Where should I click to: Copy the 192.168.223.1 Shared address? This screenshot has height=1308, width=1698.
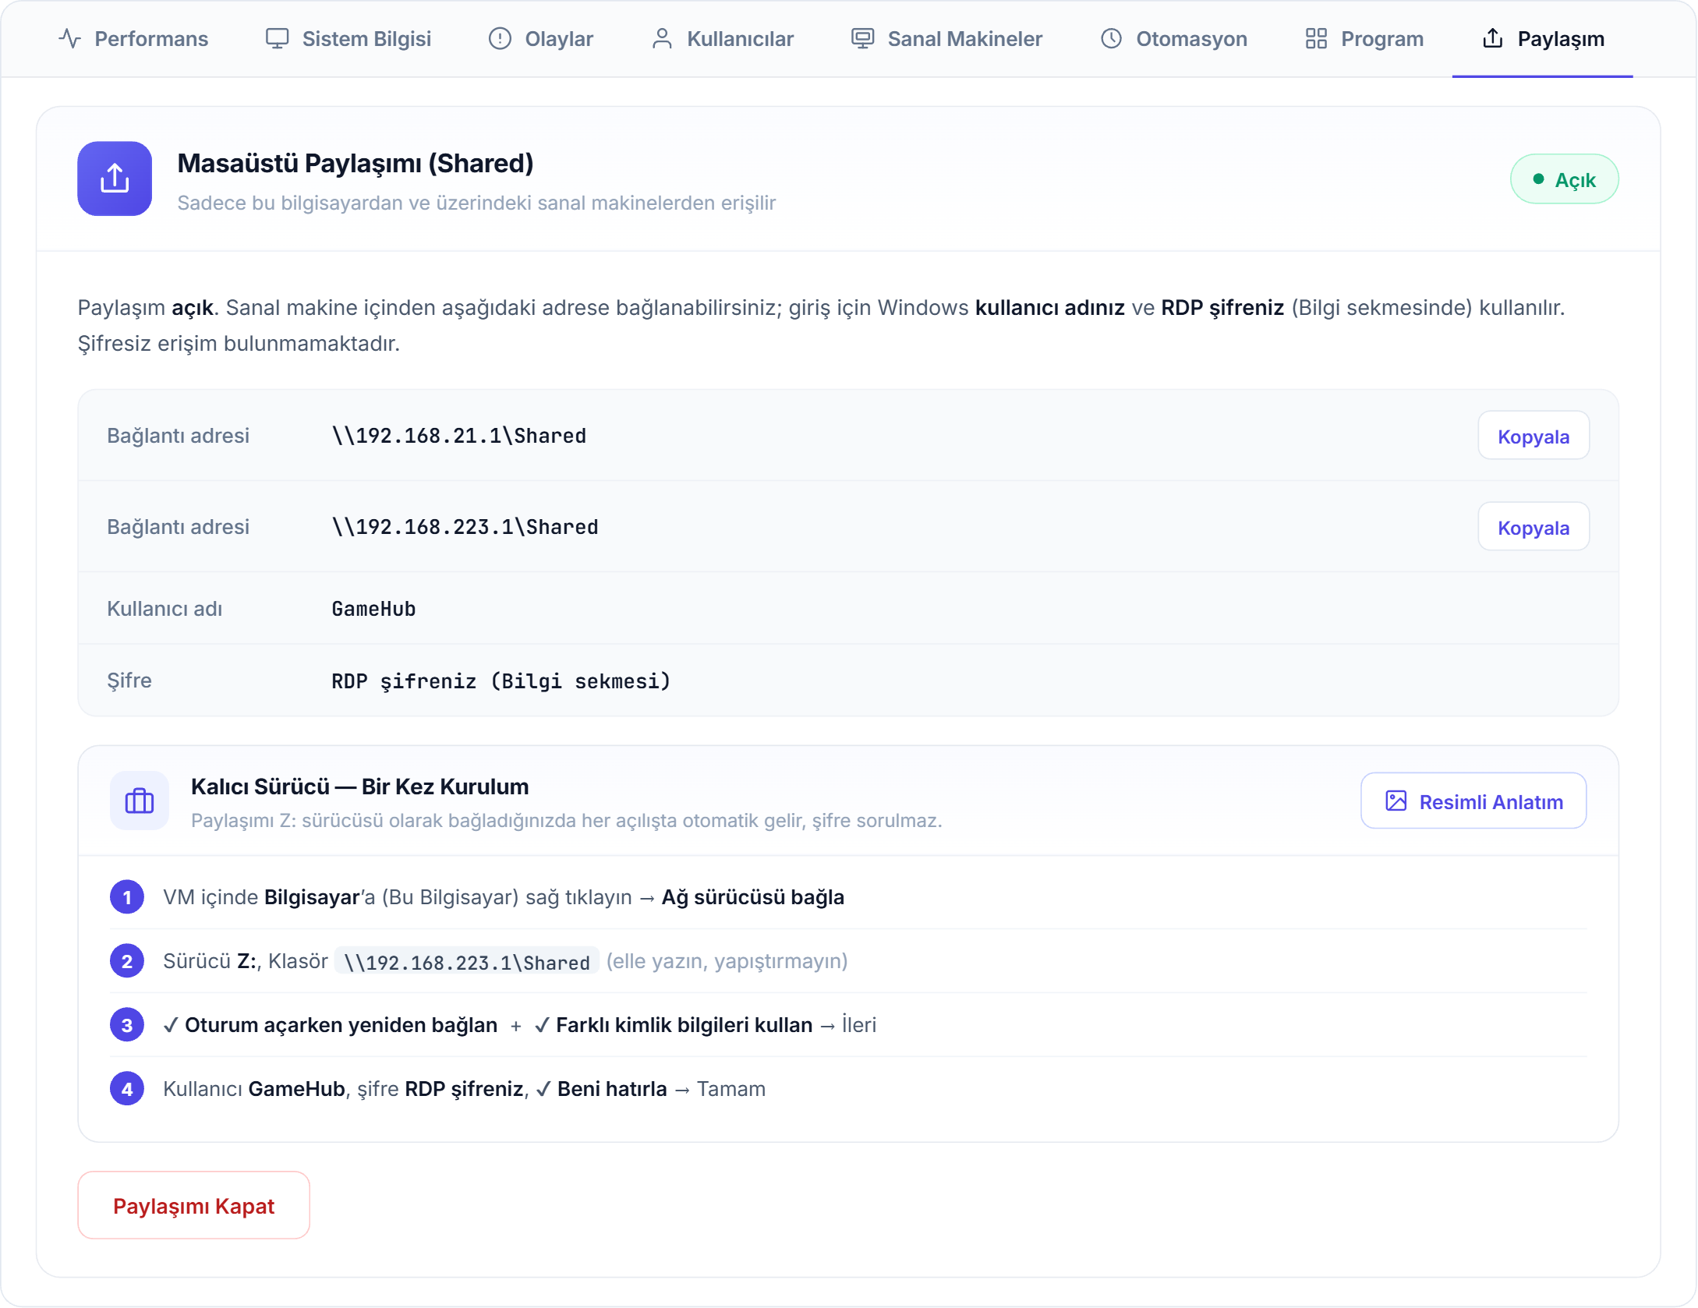coord(1533,527)
